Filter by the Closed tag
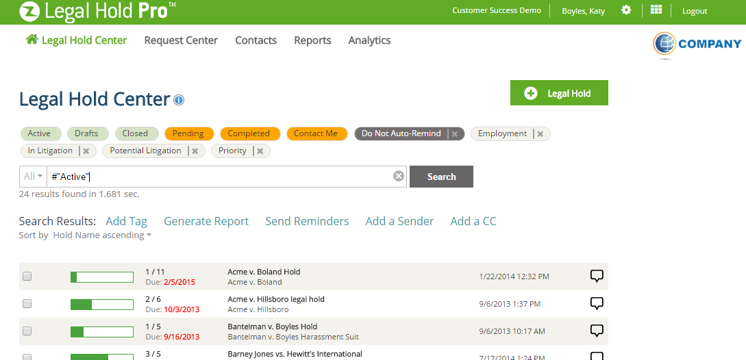The width and height of the screenshot is (746, 360). point(138,133)
